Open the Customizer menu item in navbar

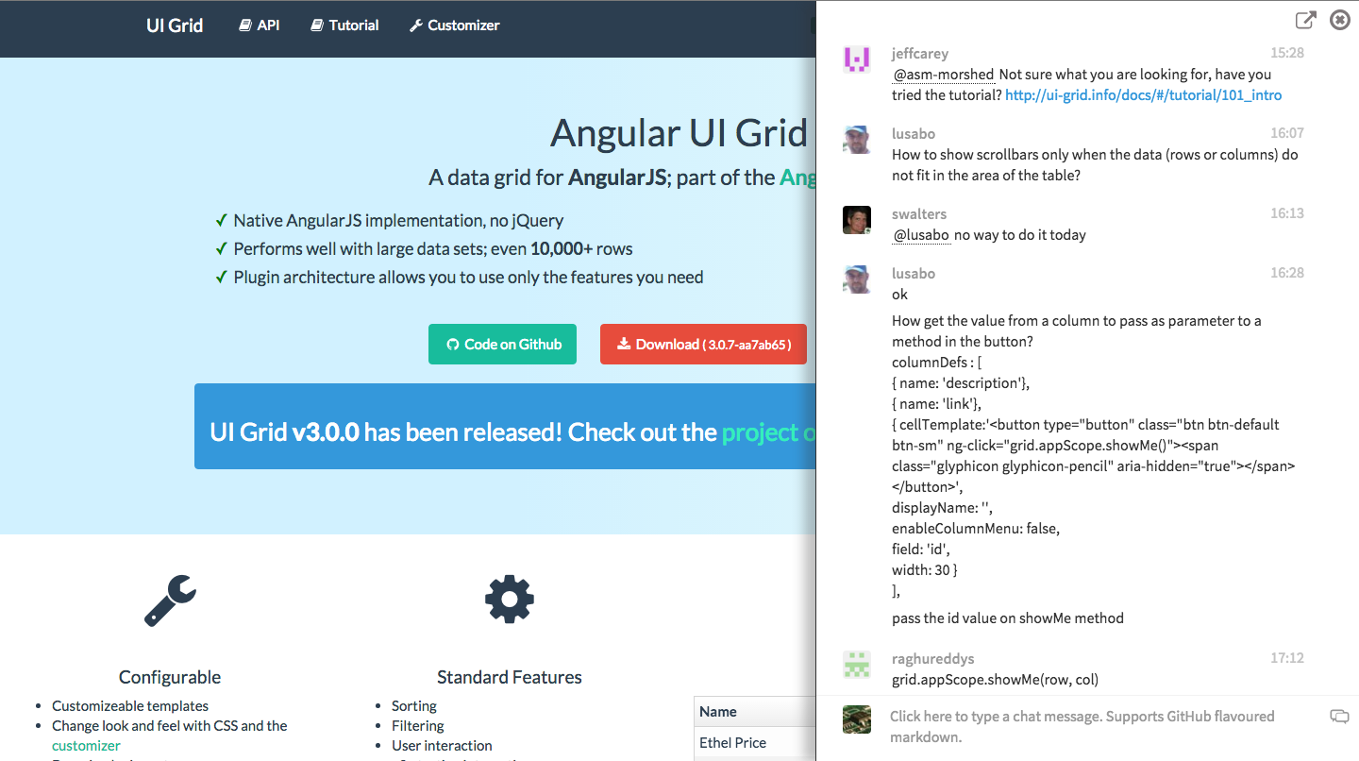[x=454, y=25]
